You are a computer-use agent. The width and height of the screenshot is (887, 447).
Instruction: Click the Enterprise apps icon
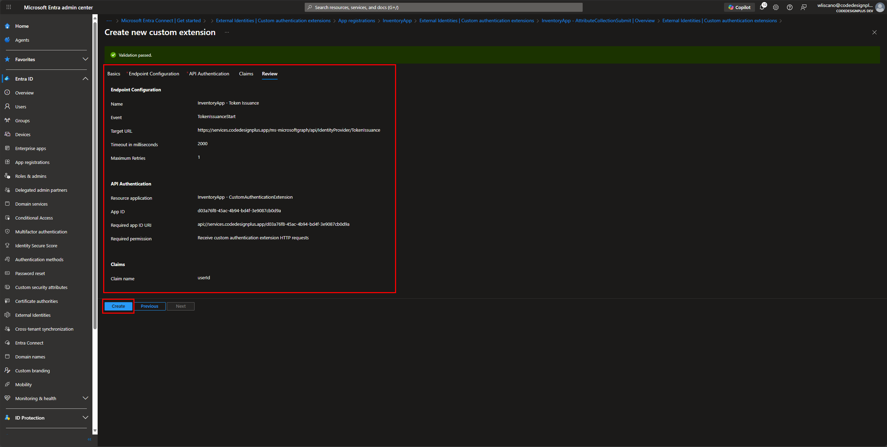pos(7,148)
